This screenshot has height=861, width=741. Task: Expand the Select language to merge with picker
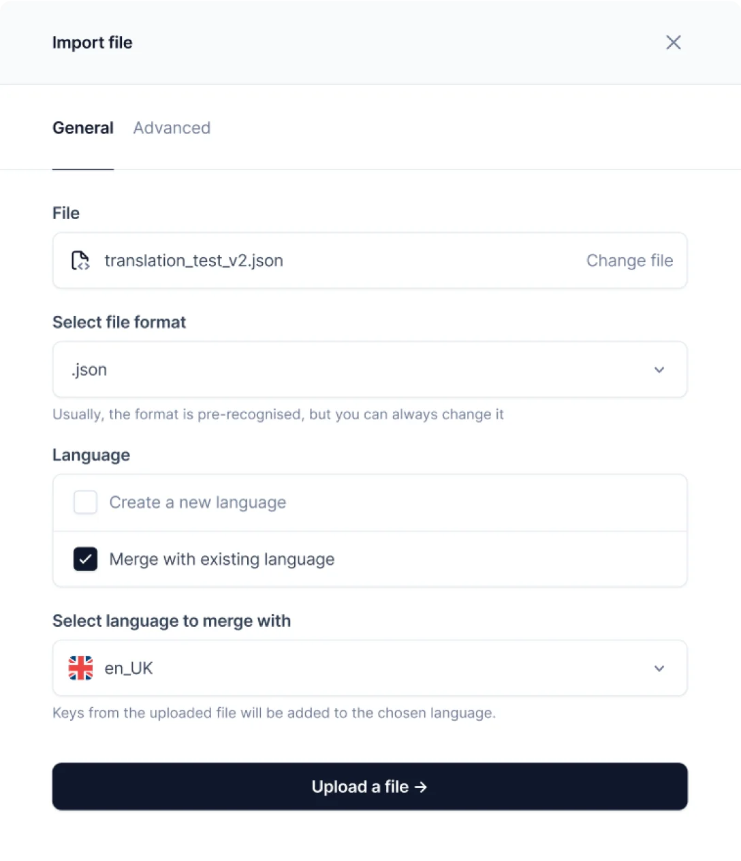[370, 668]
